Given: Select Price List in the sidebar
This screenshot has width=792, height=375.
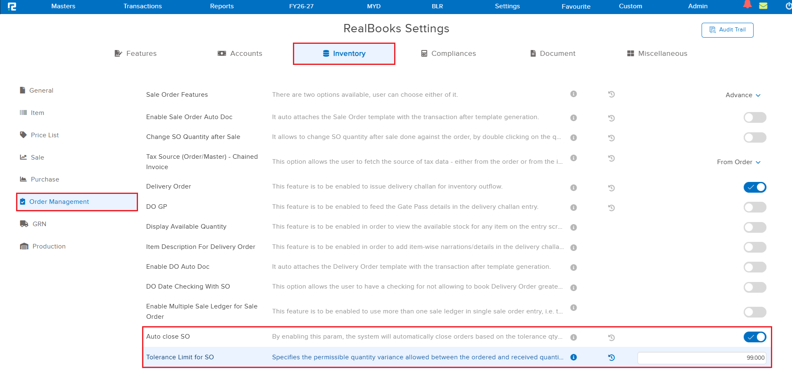Looking at the screenshot, I should click(40, 135).
